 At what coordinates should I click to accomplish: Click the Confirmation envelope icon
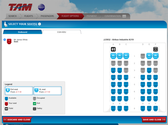pos(124,16)
